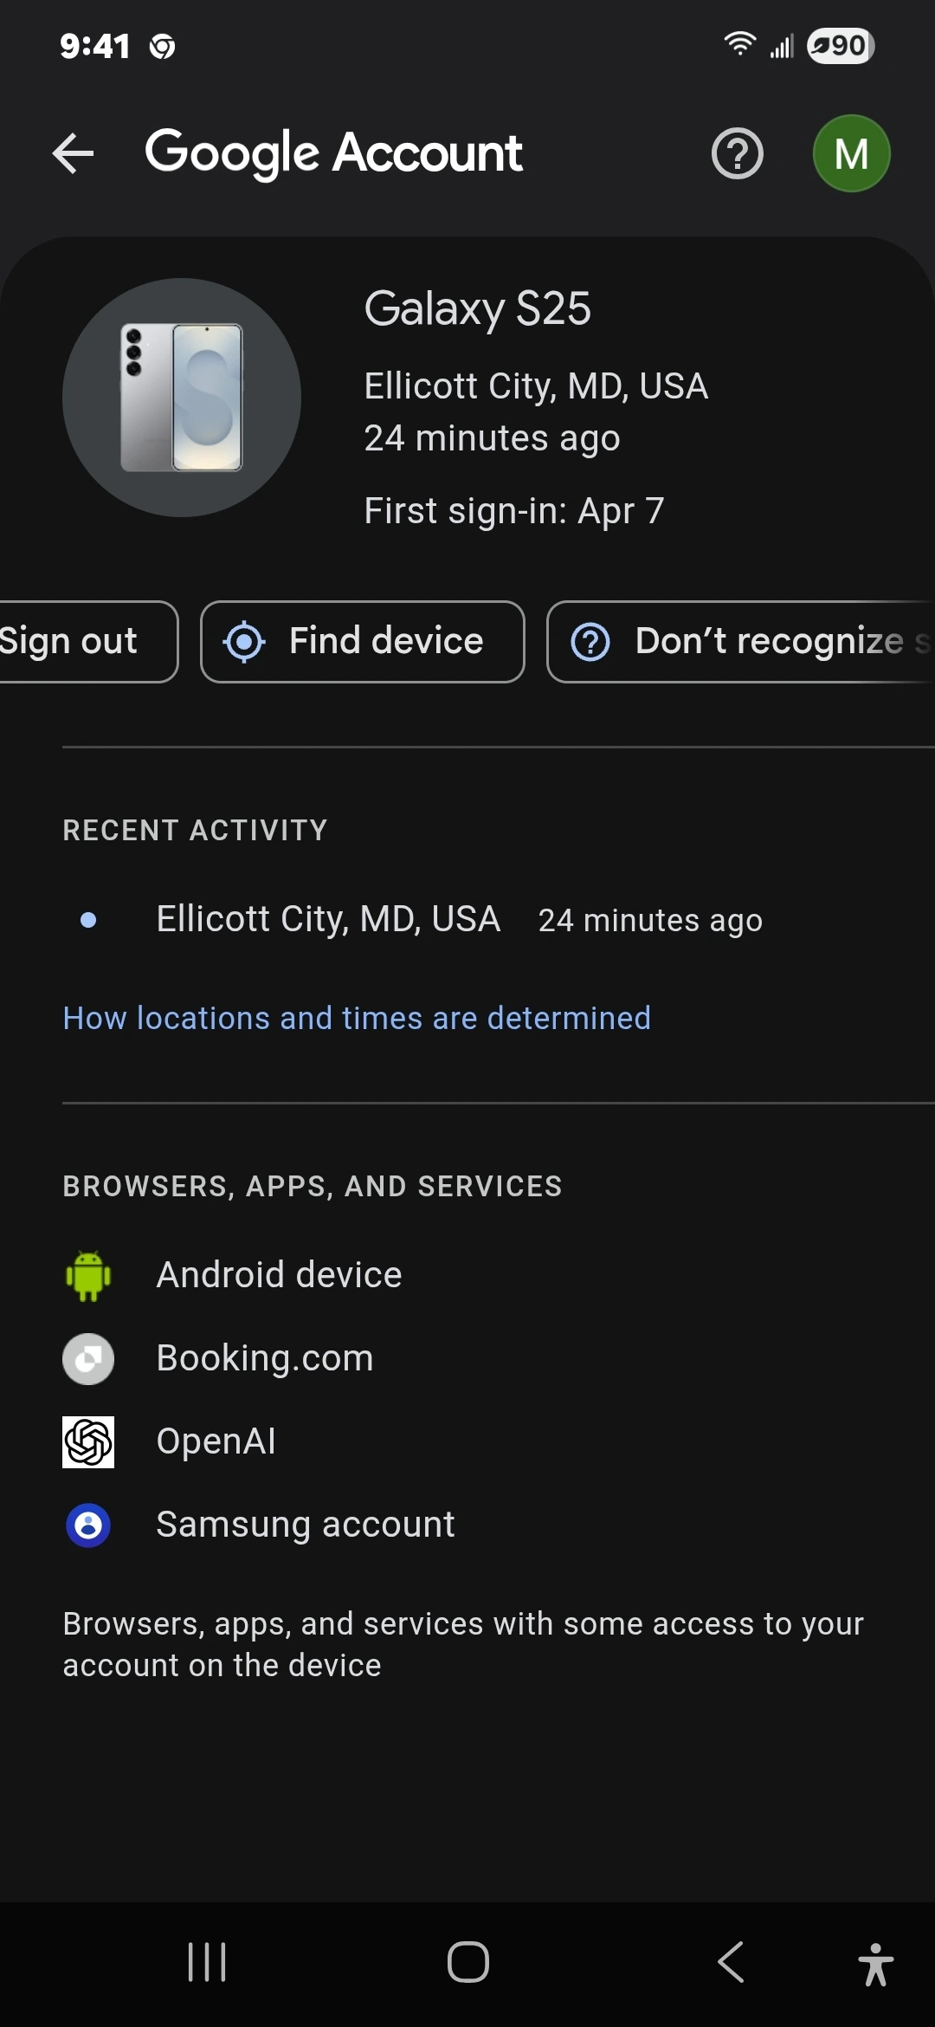Select the Android device entry
This screenshot has height=2027, width=935.
tap(279, 1275)
